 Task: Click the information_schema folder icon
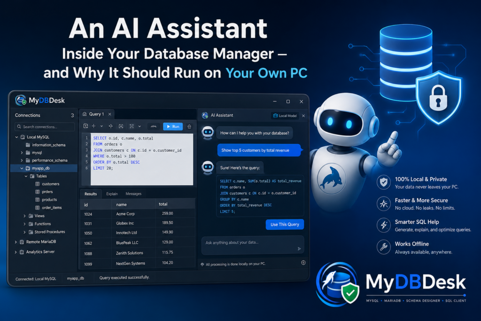click(x=28, y=145)
